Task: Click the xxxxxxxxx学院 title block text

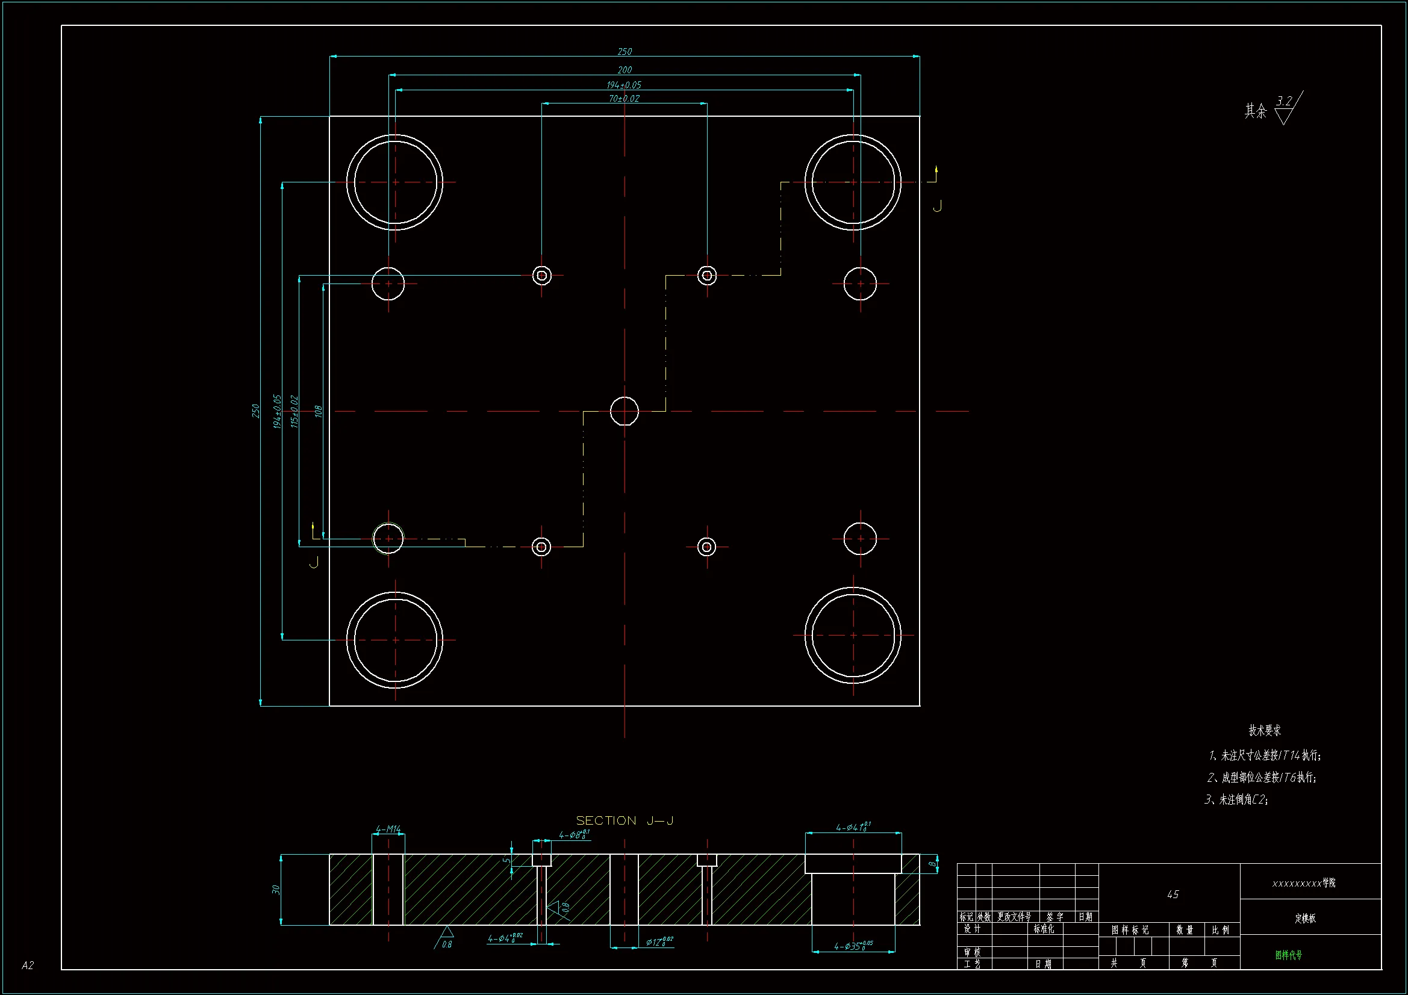Action: 1303,883
